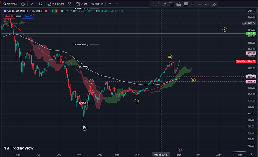Open the Indicators dialog
Screen dimensions: 258x157
tap(56, 4)
